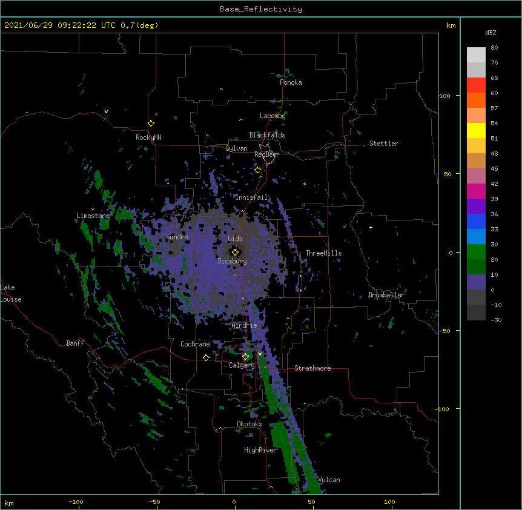This screenshot has height=510, width=522.
Task: Click the Strathmore label
Action: pyautogui.click(x=312, y=368)
